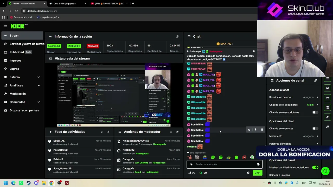Switch to the Dota 2 Wiki Liquipedia tab
The width and height of the screenshot is (333, 187).
(68, 4)
